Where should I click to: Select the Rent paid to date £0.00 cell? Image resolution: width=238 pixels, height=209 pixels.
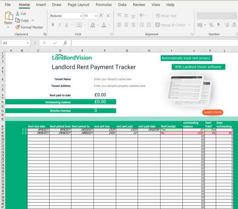click(x=105, y=95)
